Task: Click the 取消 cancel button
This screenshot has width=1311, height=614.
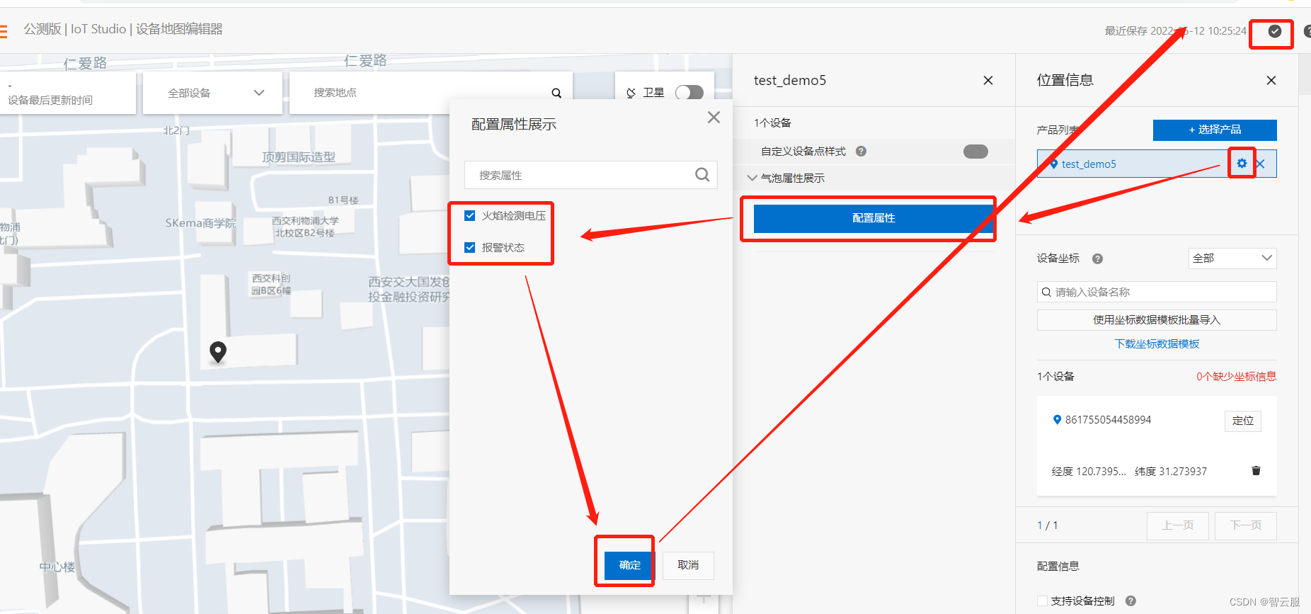Action: tap(688, 565)
